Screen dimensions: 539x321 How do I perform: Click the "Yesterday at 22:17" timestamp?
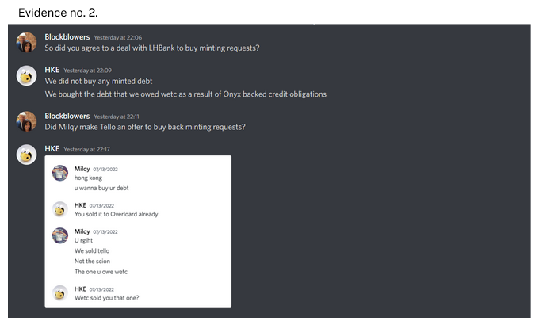point(86,149)
